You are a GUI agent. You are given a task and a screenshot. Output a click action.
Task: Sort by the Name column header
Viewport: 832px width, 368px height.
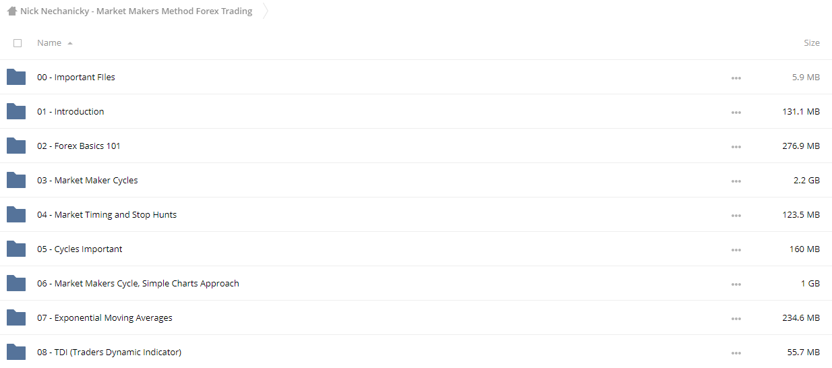[49, 42]
